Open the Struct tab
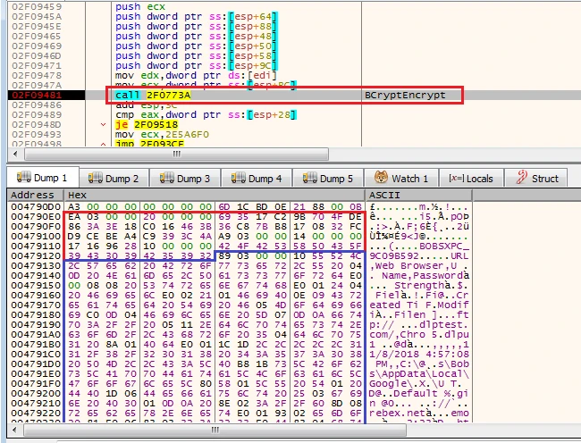Screen dimensions: 581x443 (x=536, y=179)
